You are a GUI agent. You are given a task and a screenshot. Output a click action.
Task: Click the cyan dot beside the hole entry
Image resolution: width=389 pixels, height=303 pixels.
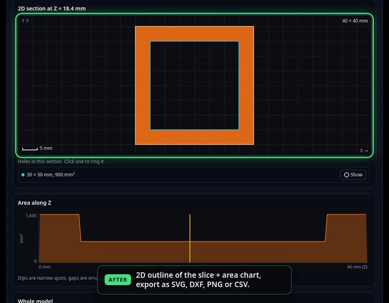(23, 175)
